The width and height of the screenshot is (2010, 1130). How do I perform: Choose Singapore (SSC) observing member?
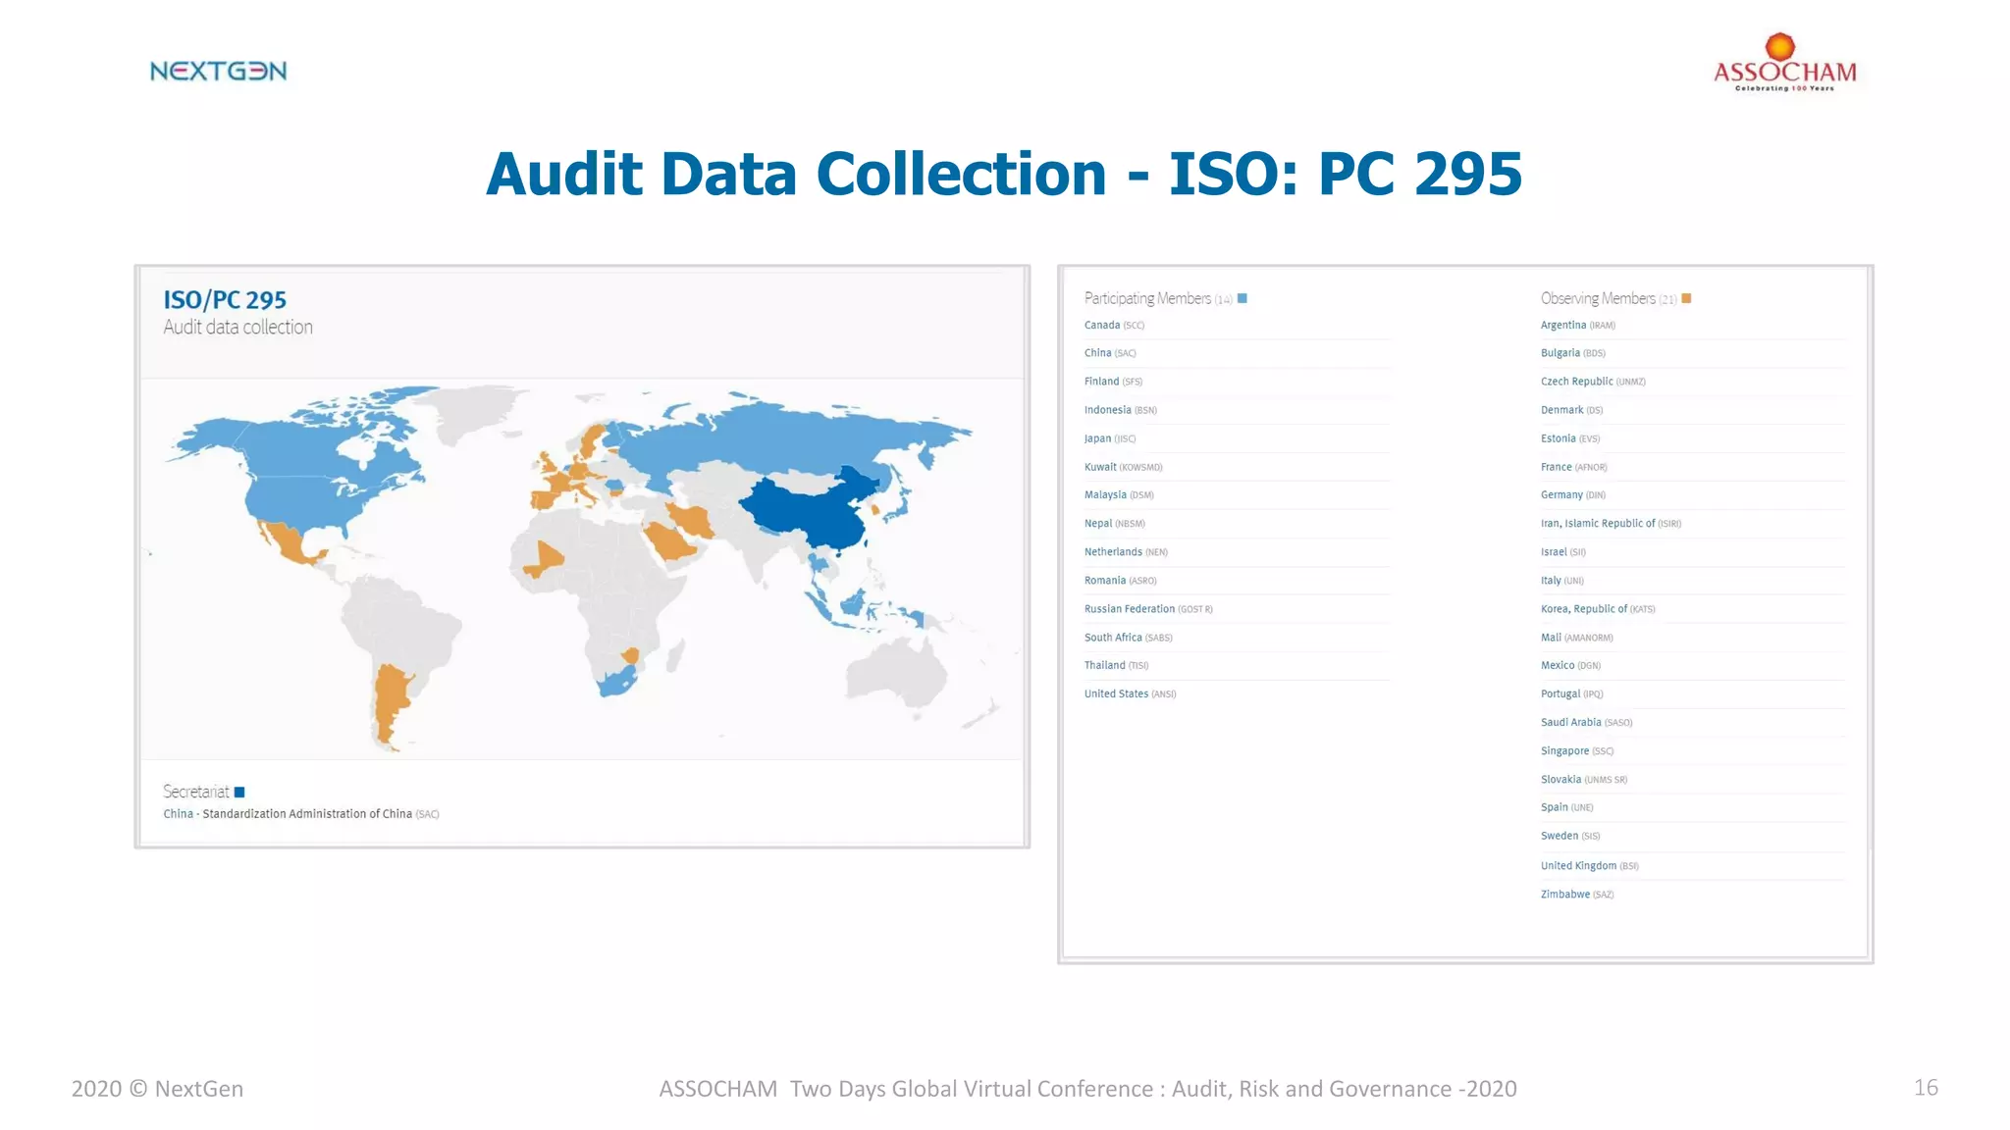point(1577,750)
